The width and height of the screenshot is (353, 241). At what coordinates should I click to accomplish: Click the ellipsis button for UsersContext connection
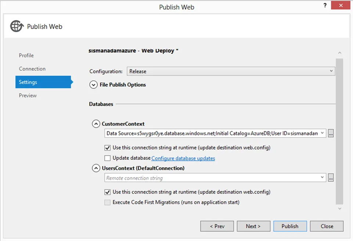pyautogui.click(x=331, y=178)
